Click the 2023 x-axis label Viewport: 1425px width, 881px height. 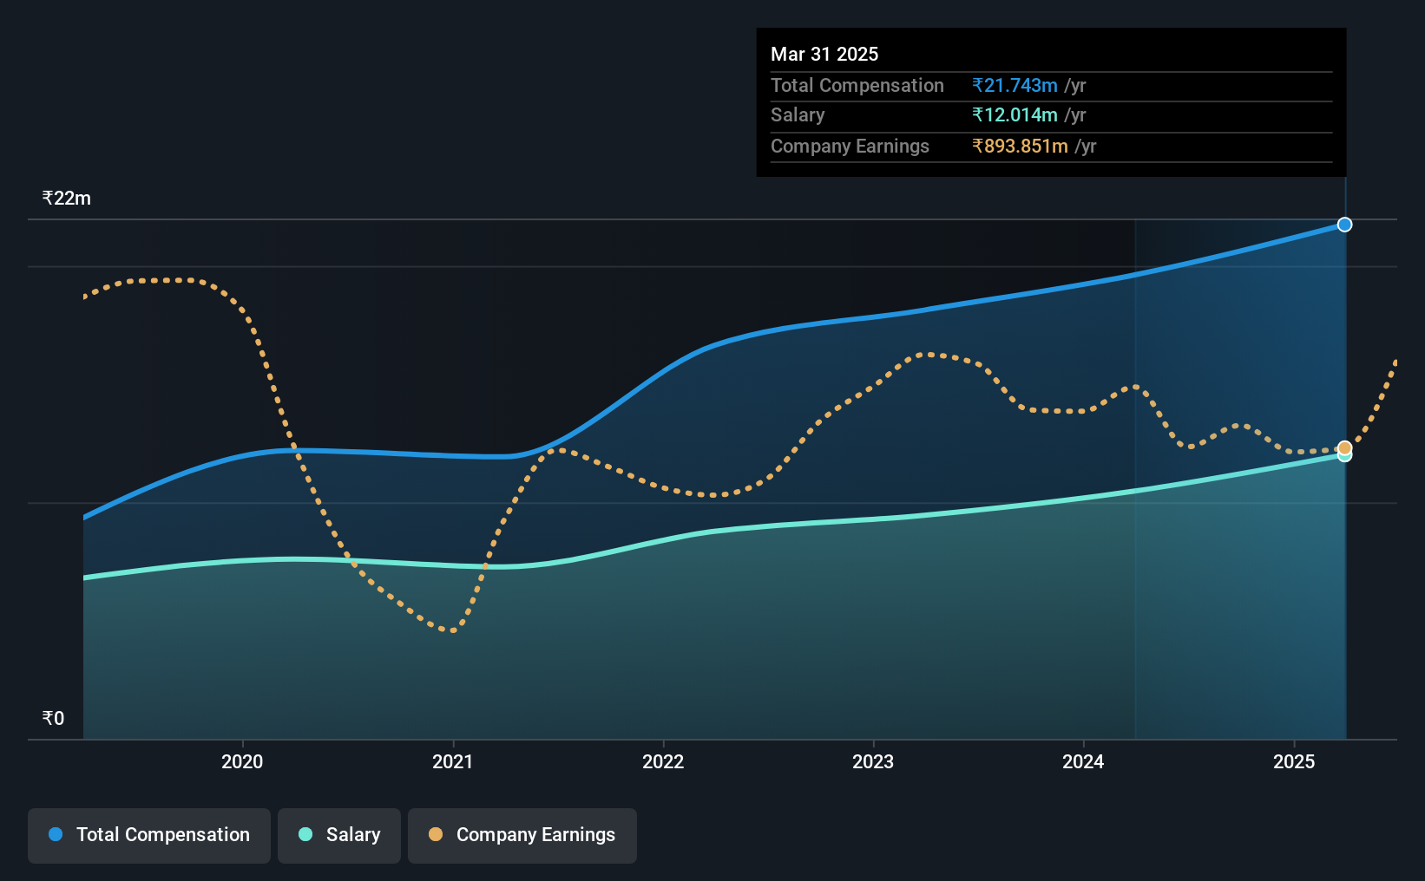873,761
